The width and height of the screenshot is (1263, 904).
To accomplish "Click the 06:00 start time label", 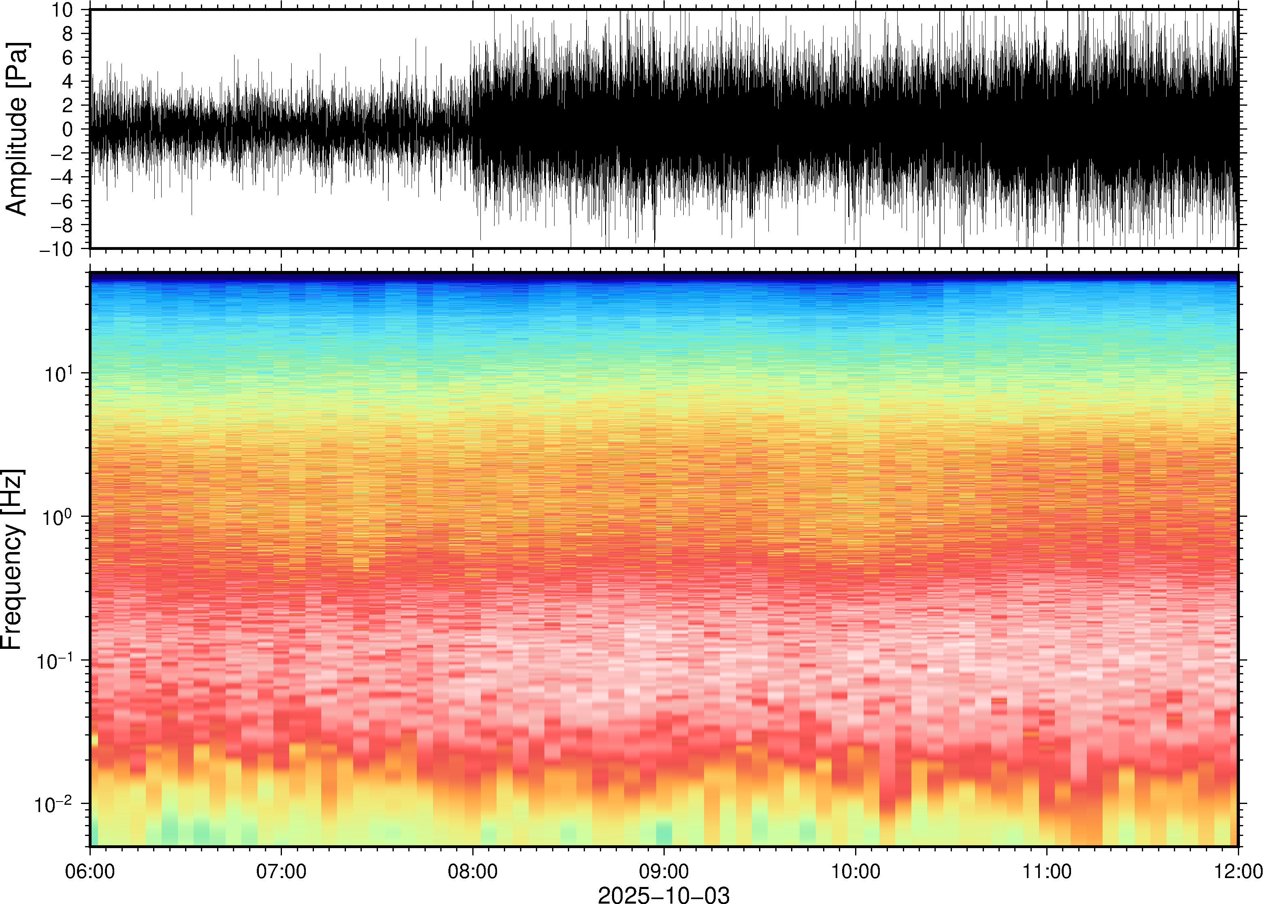I will (x=90, y=871).
